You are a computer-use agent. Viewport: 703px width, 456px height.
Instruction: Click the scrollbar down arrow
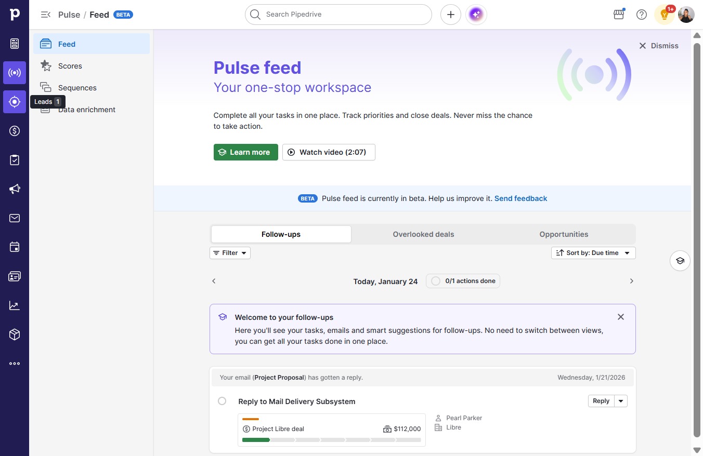(x=697, y=450)
